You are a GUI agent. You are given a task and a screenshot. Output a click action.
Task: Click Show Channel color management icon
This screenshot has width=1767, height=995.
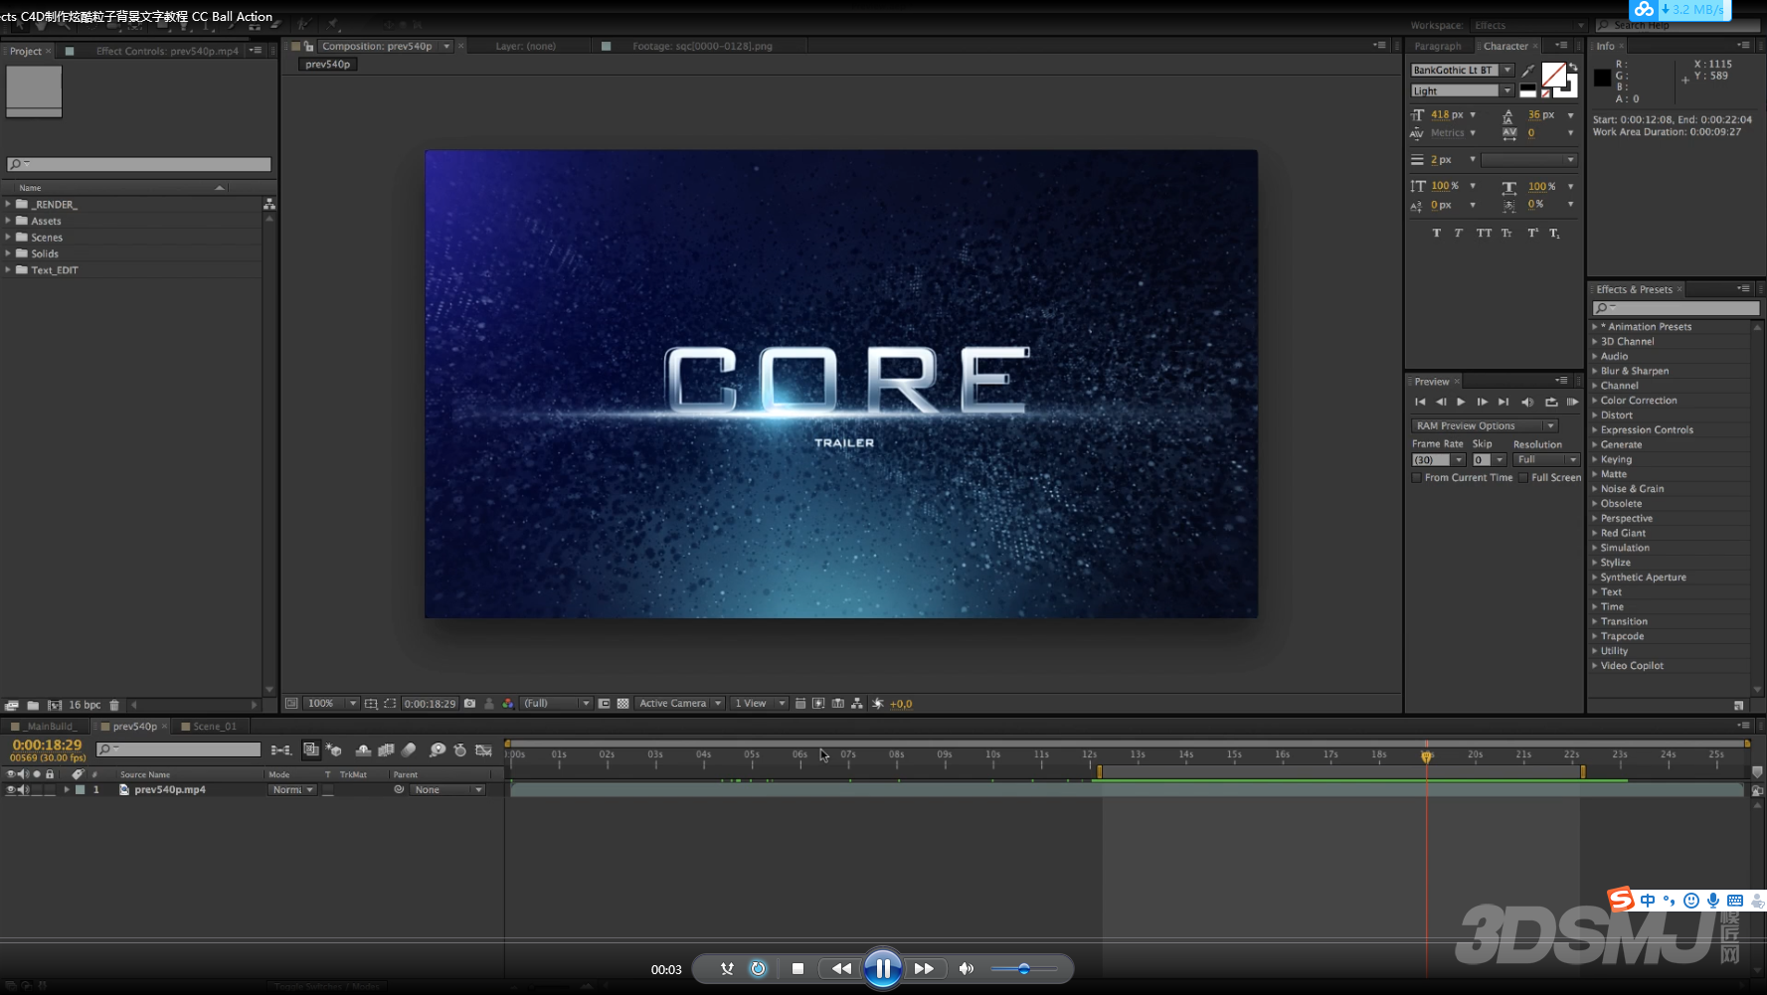[508, 703]
